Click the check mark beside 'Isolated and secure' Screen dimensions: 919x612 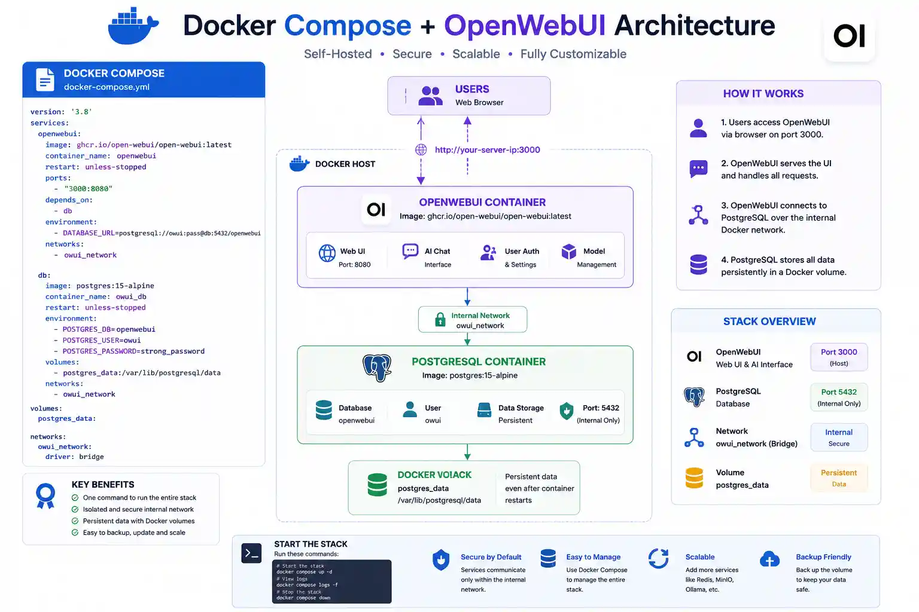pos(75,510)
